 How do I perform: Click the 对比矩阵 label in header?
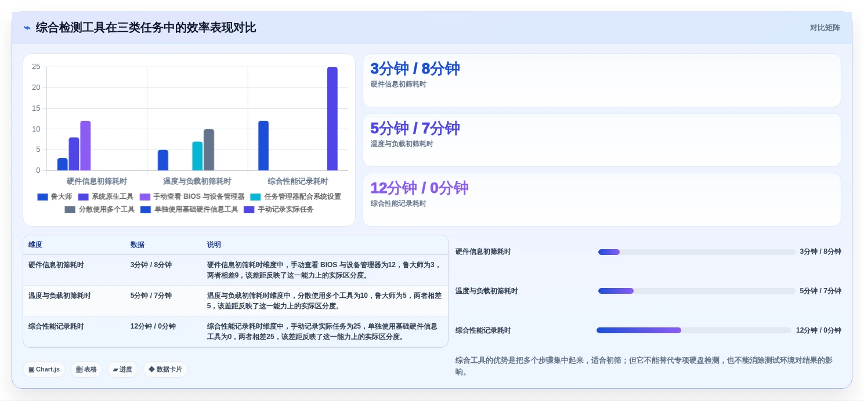click(x=825, y=28)
